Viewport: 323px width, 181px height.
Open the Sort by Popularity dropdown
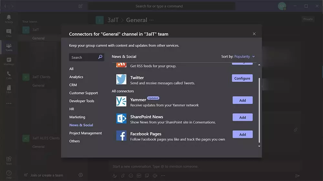[245, 56]
